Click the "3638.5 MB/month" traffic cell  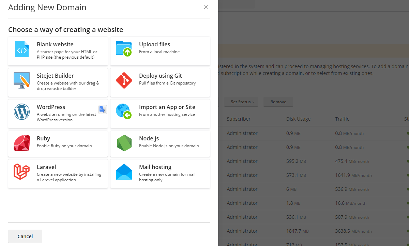pyautogui.click(x=353, y=231)
